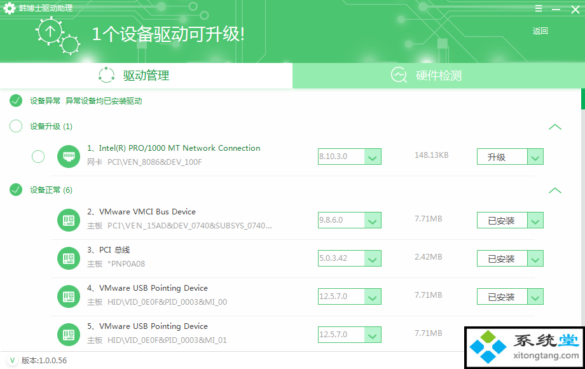Click the 版本:1.0.0.56 status text
The image size is (585, 369).
44,361
